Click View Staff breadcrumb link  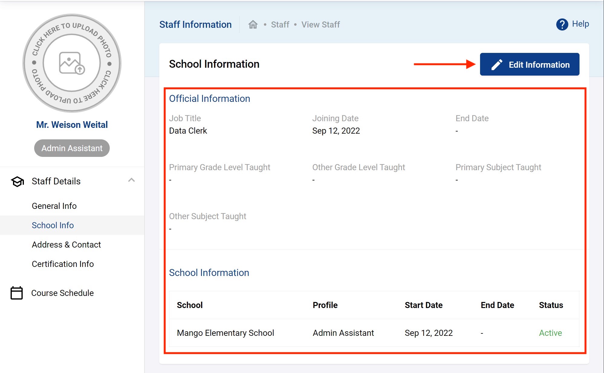320,24
